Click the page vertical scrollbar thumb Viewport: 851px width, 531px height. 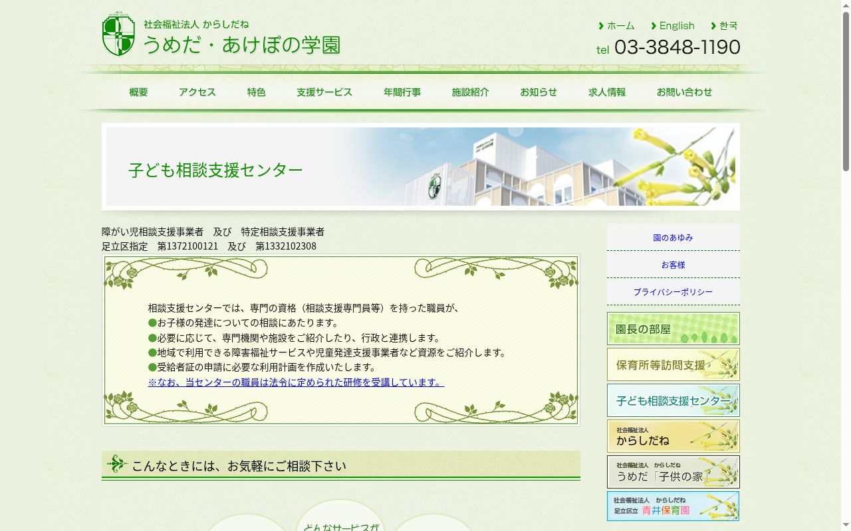point(846,91)
